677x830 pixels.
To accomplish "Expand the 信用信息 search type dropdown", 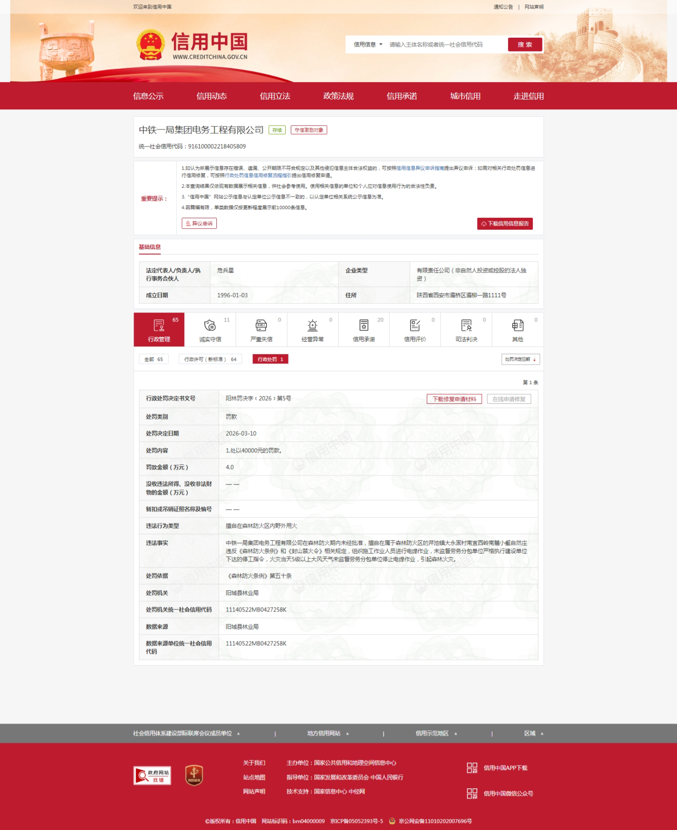I will click(x=368, y=45).
